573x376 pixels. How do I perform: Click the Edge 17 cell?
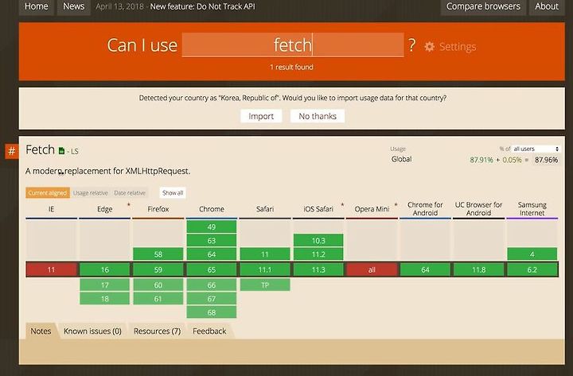(x=105, y=285)
